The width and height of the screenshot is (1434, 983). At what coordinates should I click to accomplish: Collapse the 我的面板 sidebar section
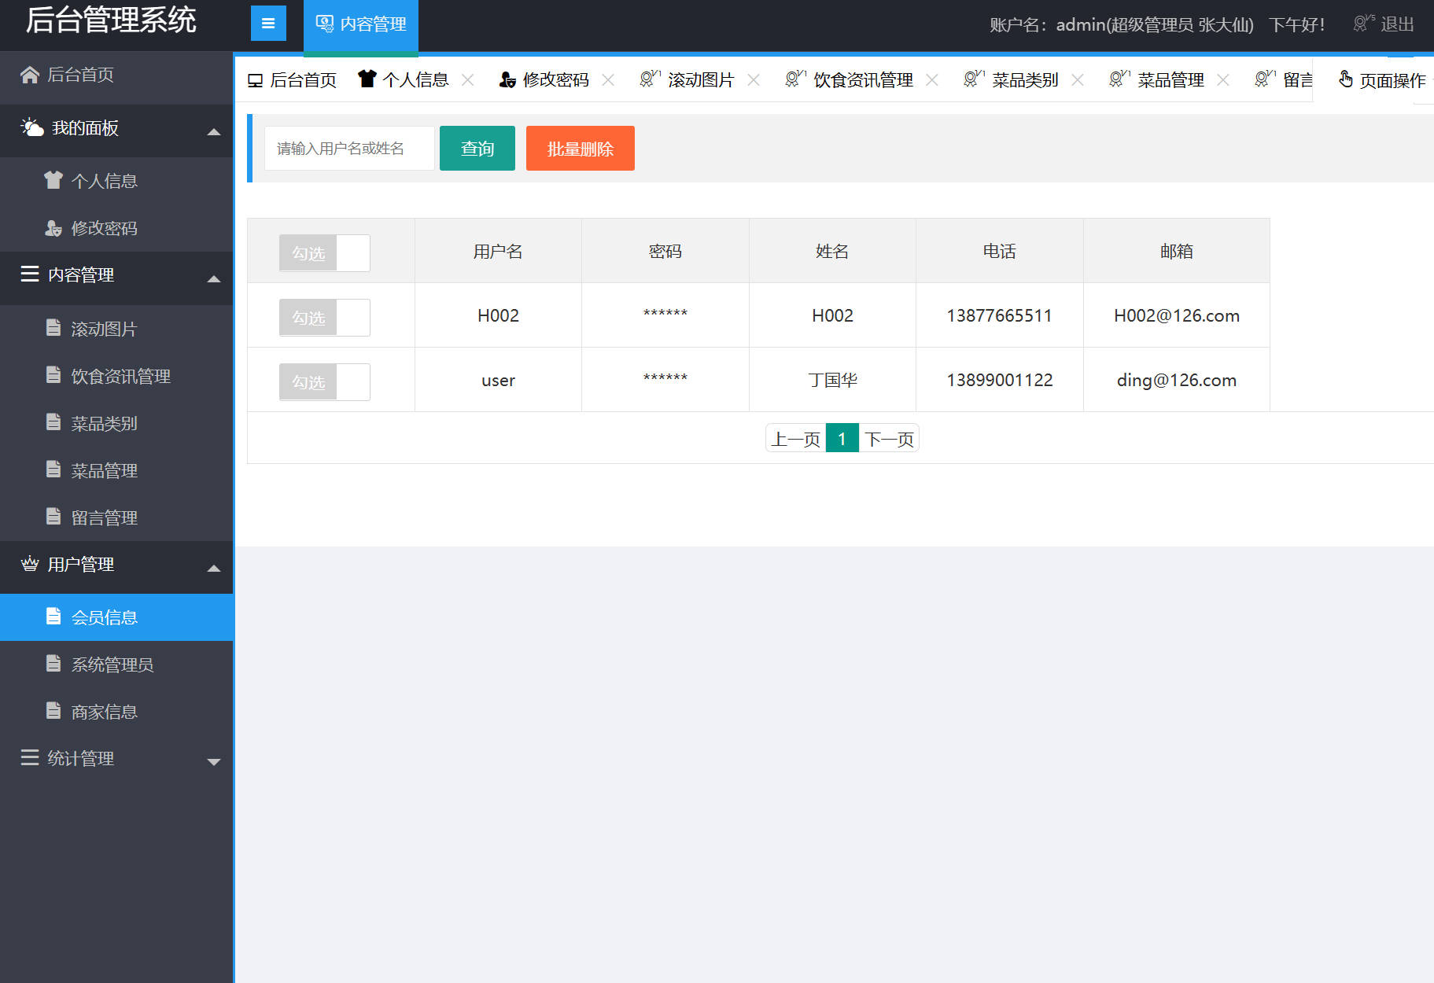[x=213, y=132]
